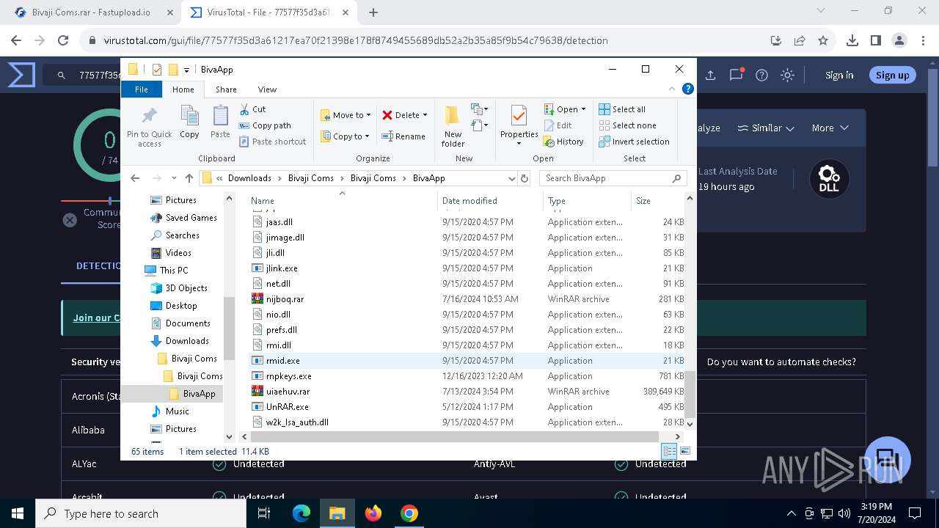Open the Move to dropdown

tap(346, 115)
